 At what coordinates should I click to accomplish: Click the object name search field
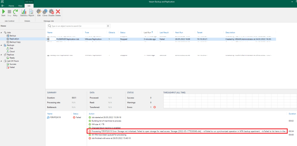[x=77, y=26]
